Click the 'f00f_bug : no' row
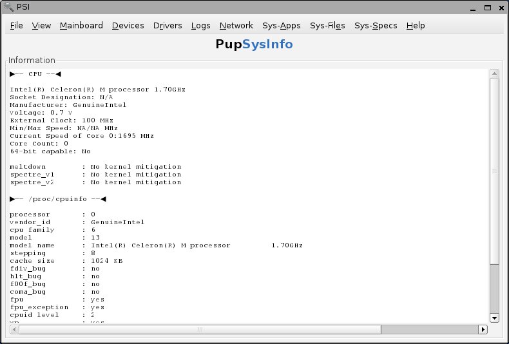Screen dimensions: 509x344 pos(55,285)
